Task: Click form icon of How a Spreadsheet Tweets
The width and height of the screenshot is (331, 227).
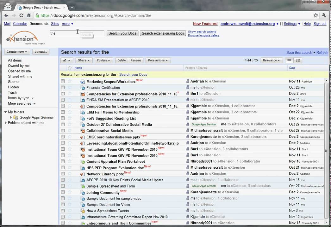Action: 83,211
